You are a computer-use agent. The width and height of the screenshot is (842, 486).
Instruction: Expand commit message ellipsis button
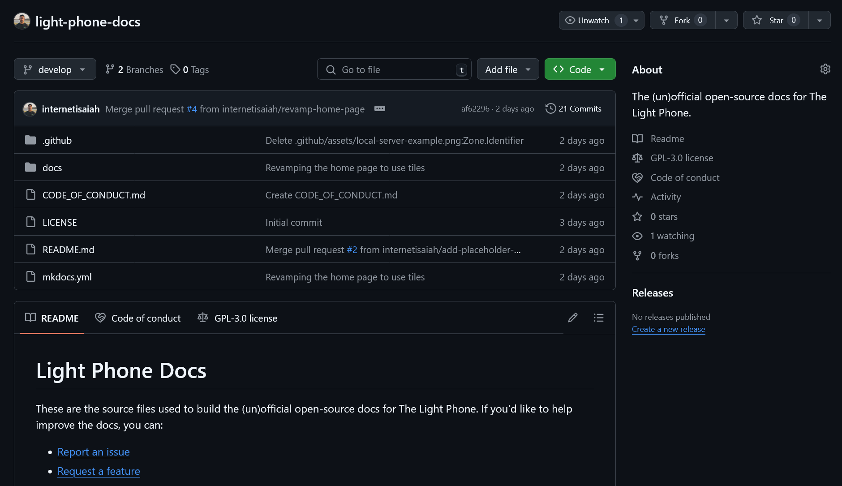(x=380, y=108)
